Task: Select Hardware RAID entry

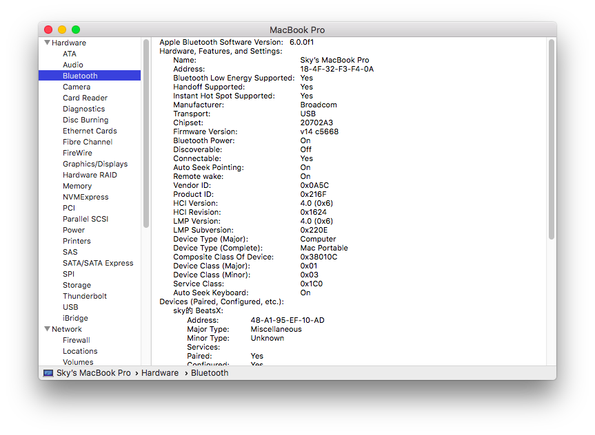Action: click(x=90, y=175)
